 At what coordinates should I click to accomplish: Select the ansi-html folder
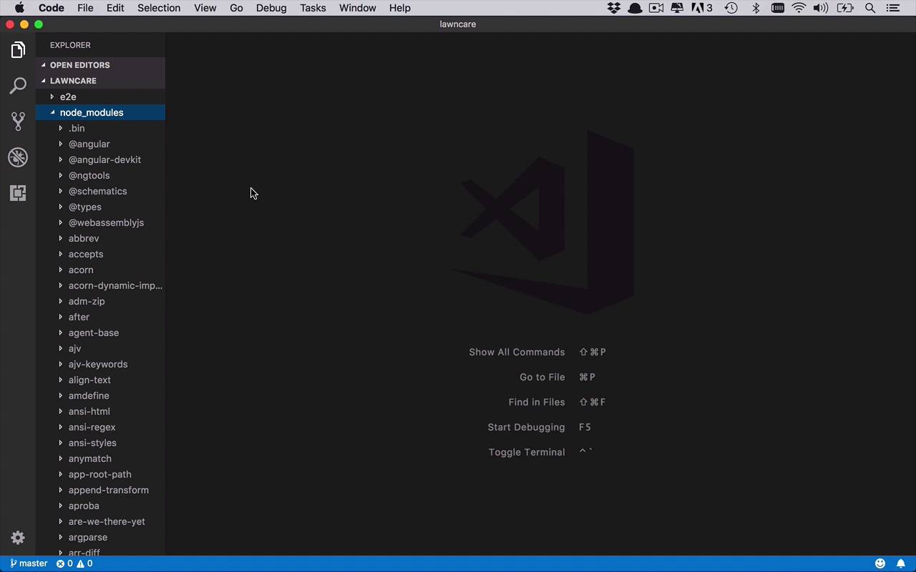(89, 411)
